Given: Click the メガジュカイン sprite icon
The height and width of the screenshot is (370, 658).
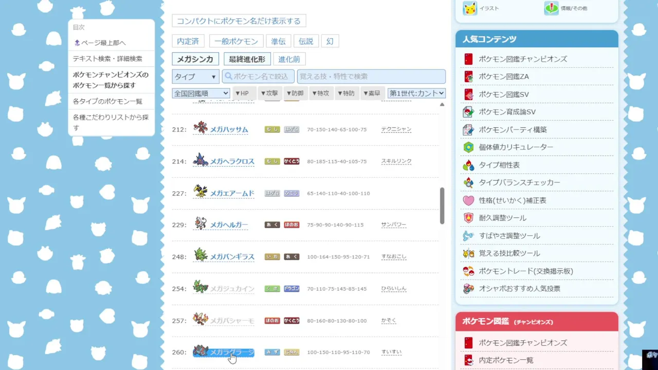Looking at the screenshot, I should tap(200, 288).
